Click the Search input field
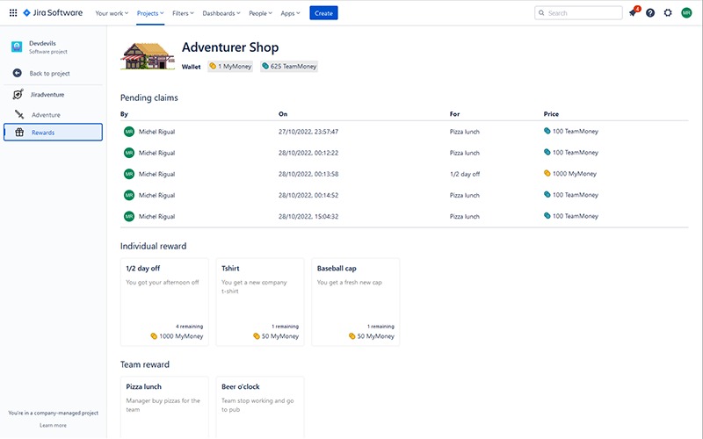The image size is (703, 439). point(578,13)
